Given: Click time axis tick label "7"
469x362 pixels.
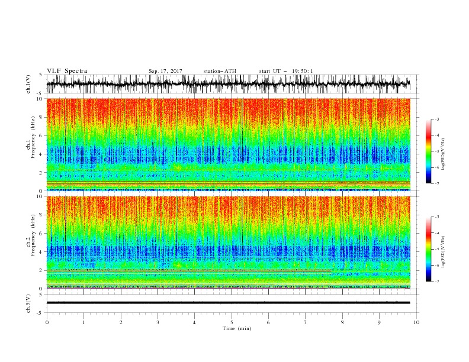Looking at the screenshot, I should click(x=306, y=322).
